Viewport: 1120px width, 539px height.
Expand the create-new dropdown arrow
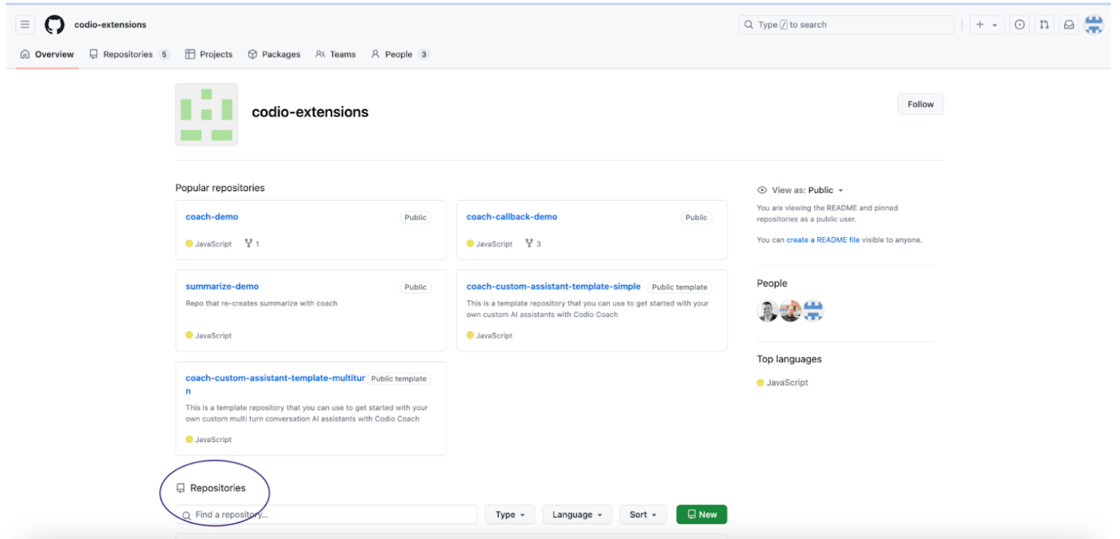pyautogui.click(x=995, y=25)
